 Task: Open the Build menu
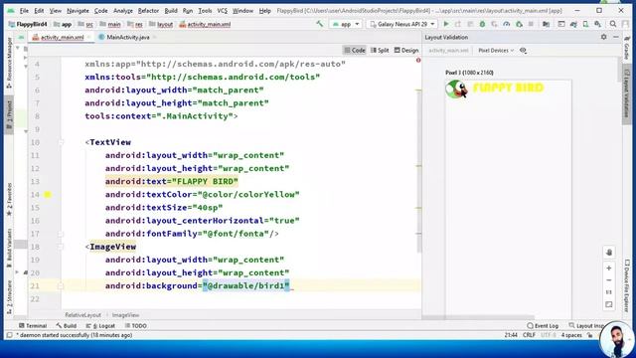[171, 11]
